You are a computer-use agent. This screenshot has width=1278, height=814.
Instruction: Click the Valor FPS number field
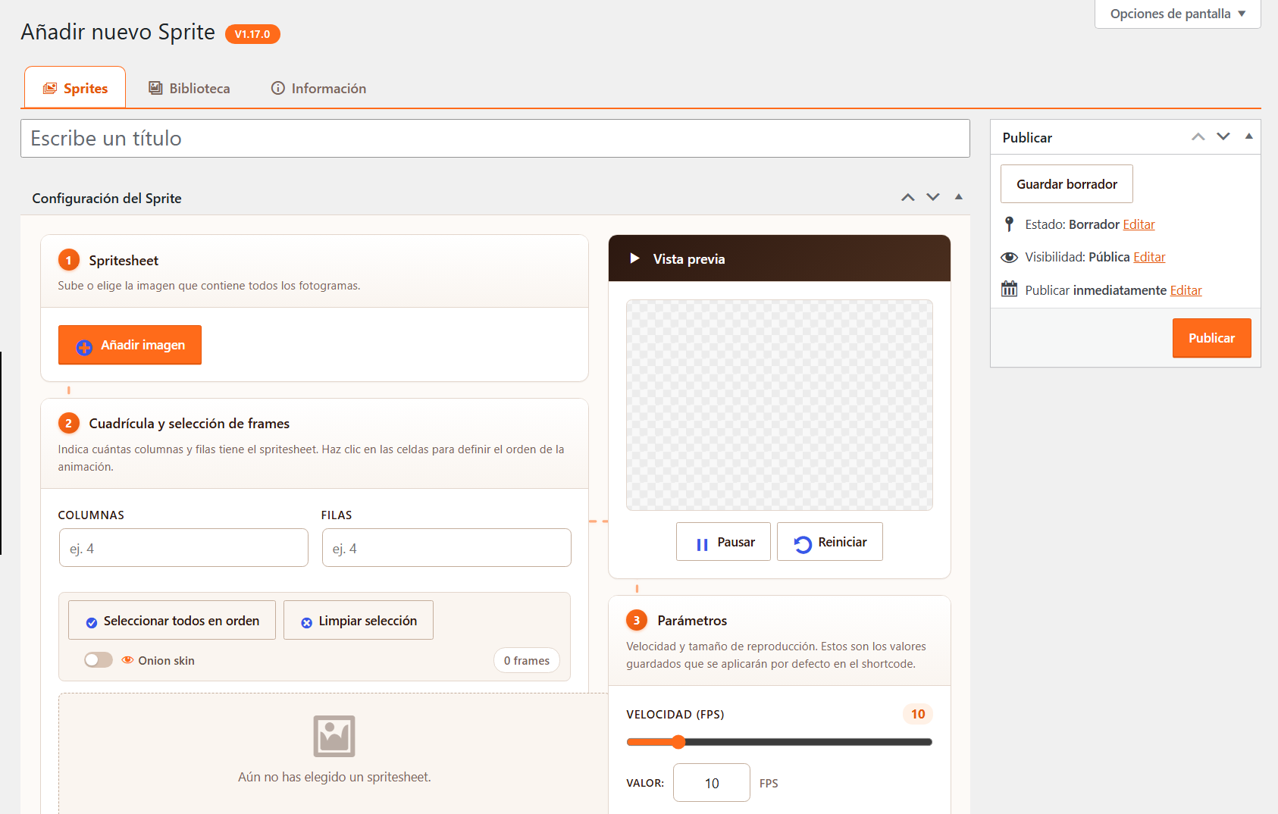[712, 783]
